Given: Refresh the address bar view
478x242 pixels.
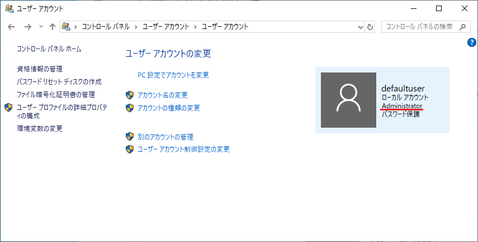Looking at the screenshot, I should coord(370,27).
